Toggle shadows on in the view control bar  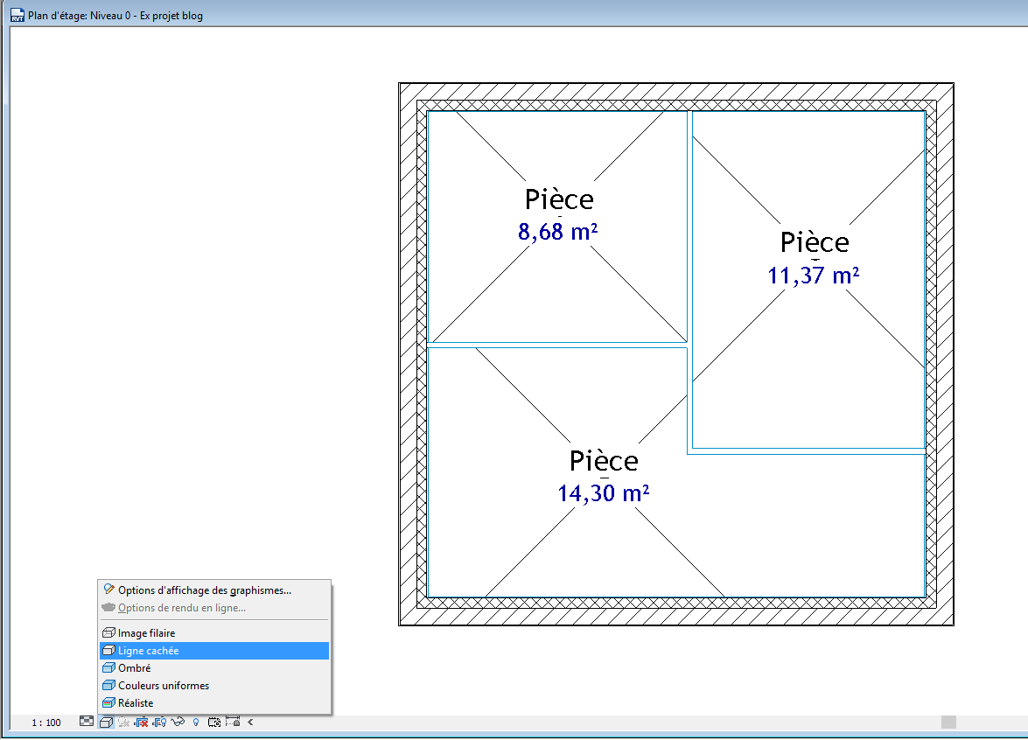click(142, 723)
